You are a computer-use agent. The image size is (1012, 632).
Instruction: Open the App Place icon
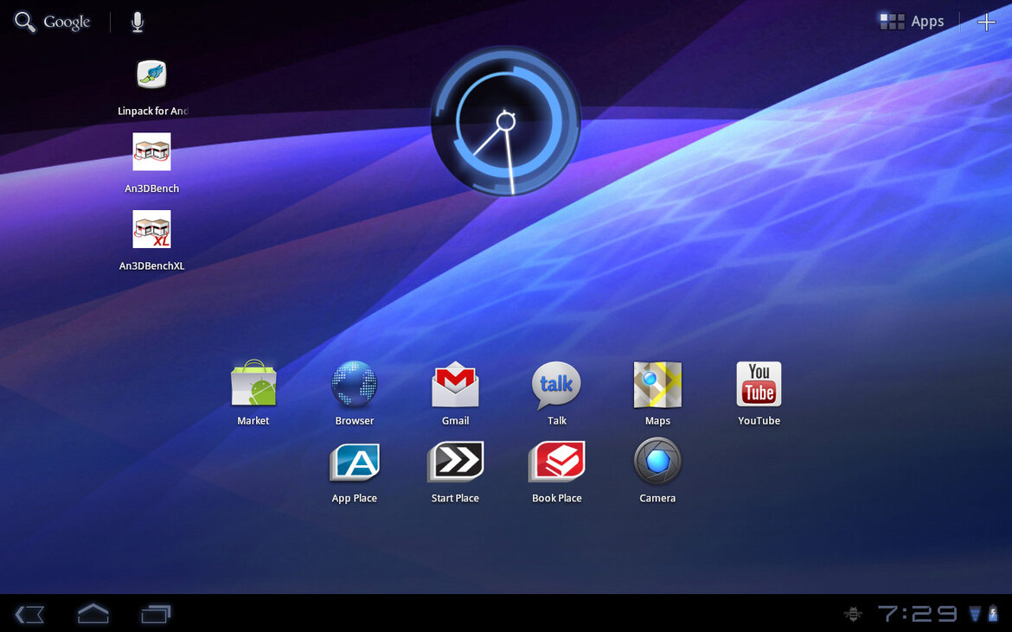pyautogui.click(x=355, y=461)
